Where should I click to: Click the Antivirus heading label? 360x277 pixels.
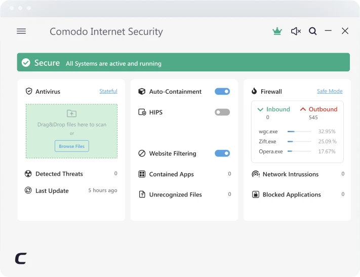[48, 92]
